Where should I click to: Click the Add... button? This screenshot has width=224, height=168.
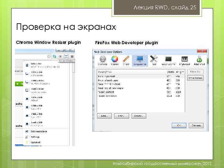pos(104,116)
